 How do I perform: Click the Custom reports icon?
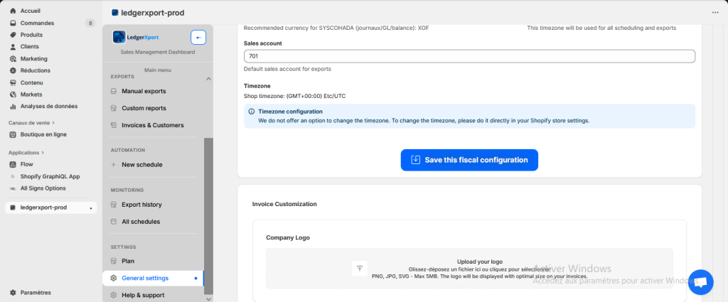(x=114, y=108)
